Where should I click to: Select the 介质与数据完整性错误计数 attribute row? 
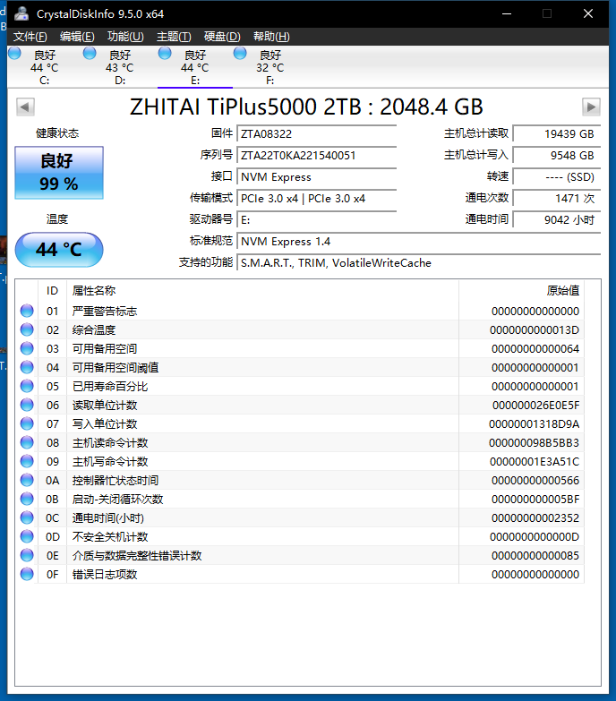point(300,555)
